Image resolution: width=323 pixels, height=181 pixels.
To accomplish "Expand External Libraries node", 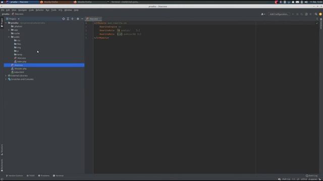I will [6, 76].
